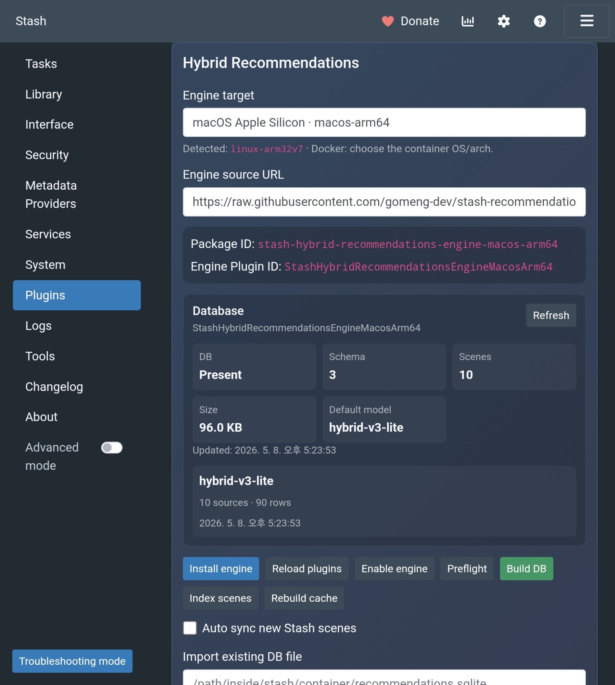Click the DB 'Present' status card
Image resolution: width=615 pixels, height=685 pixels.
click(x=254, y=367)
